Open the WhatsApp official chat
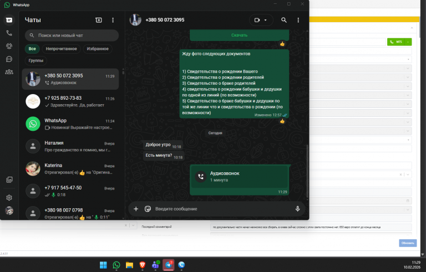 point(70,124)
